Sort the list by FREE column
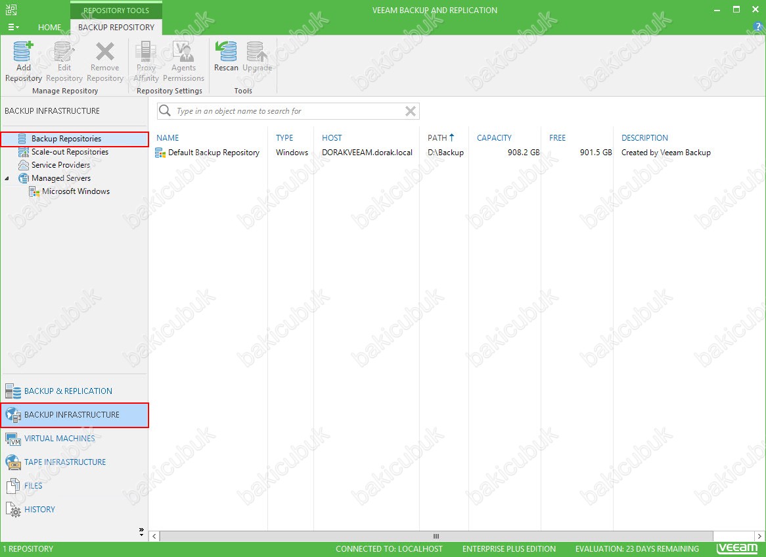The width and height of the screenshot is (766, 557). pyautogui.click(x=557, y=138)
